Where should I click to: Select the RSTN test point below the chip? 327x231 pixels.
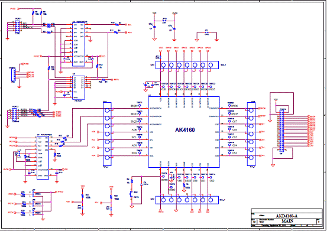click(163, 177)
